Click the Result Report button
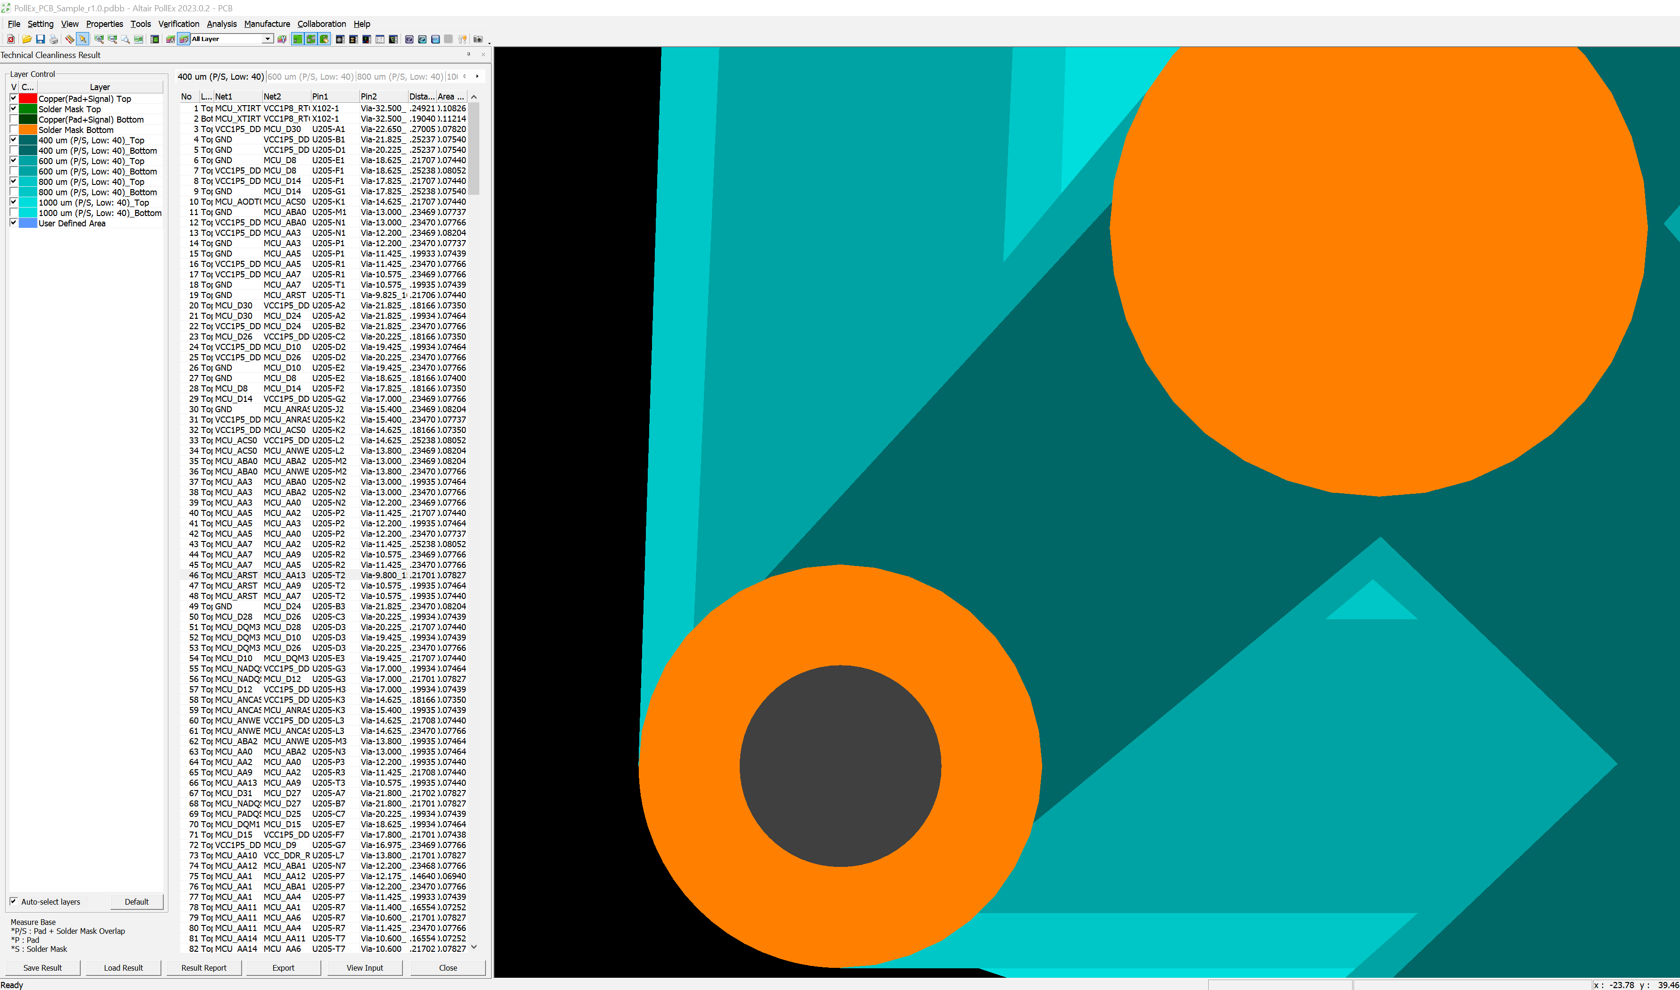 pyautogui.click(x=203, y=967)
